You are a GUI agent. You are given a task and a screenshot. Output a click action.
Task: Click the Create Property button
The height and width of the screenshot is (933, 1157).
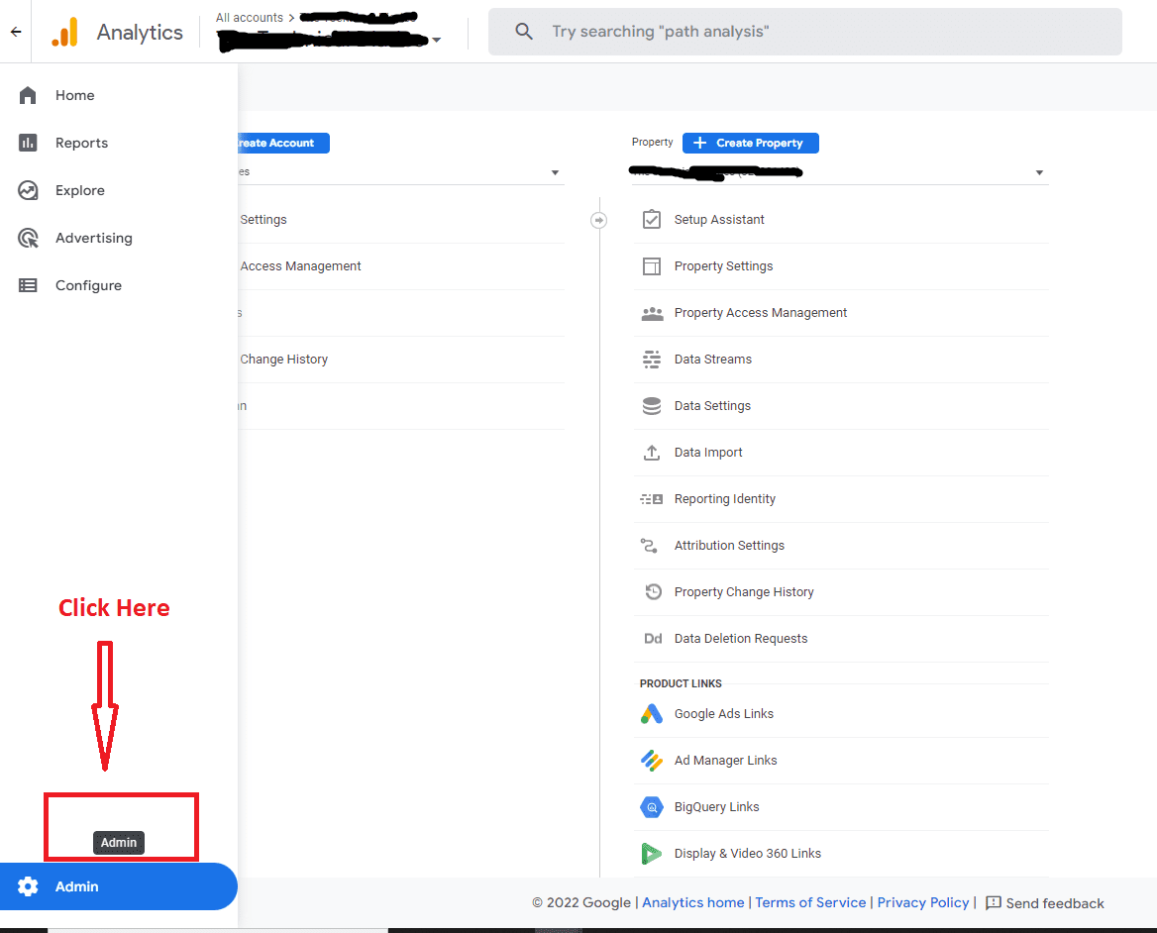(x=751, y=143)
